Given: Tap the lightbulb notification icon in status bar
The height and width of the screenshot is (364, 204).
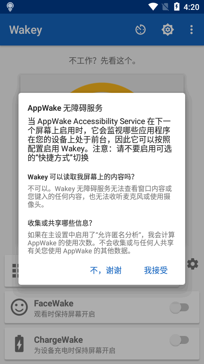Looking at the screenshot, I should point(10,7).
